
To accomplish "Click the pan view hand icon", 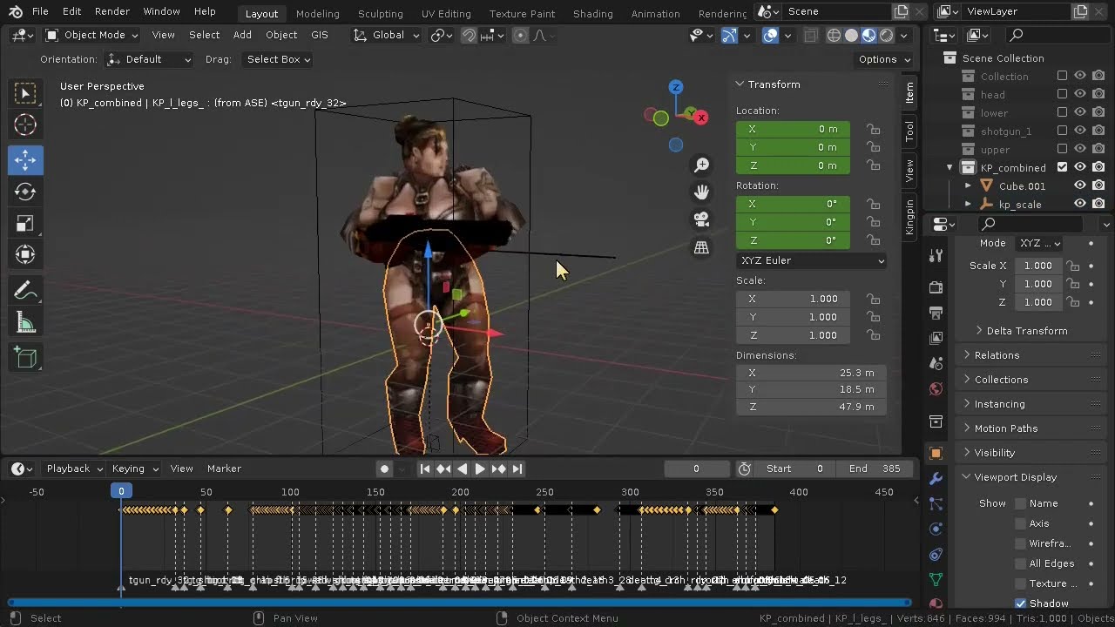I will coord(701,192).
